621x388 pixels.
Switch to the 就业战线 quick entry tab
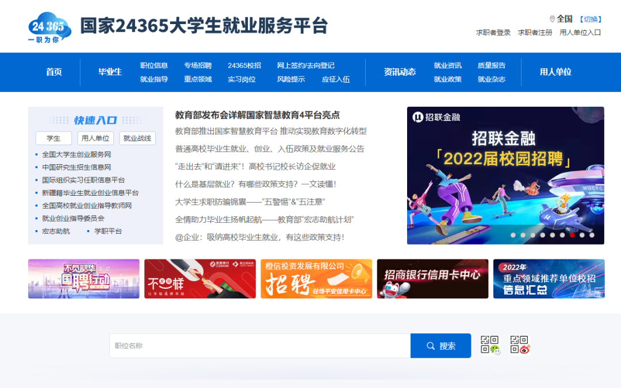pos(137,138)
